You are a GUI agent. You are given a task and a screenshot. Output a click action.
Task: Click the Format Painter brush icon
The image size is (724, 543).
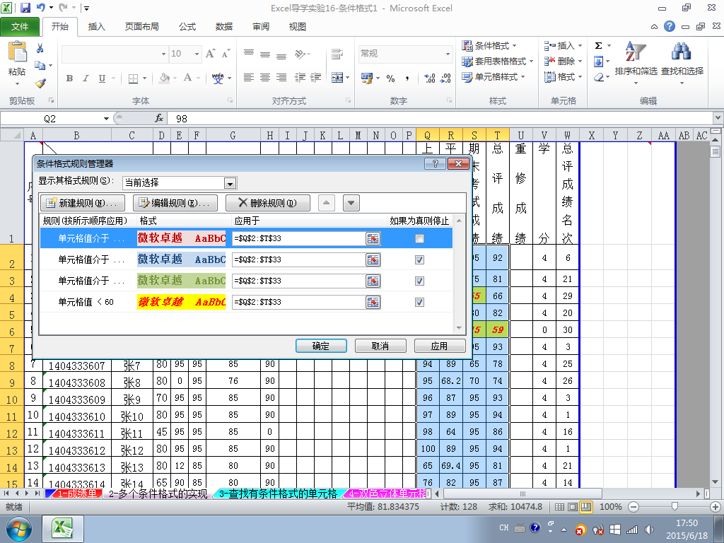pyautogui.click(x=40, y=83)
